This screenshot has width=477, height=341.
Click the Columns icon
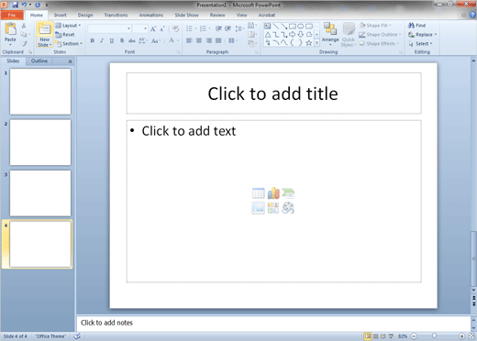(x=232, y=40)
